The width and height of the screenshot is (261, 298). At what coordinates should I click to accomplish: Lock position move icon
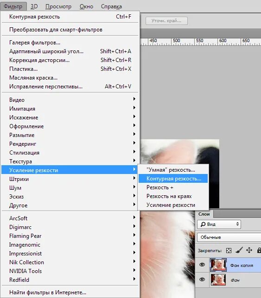point(249,250)
